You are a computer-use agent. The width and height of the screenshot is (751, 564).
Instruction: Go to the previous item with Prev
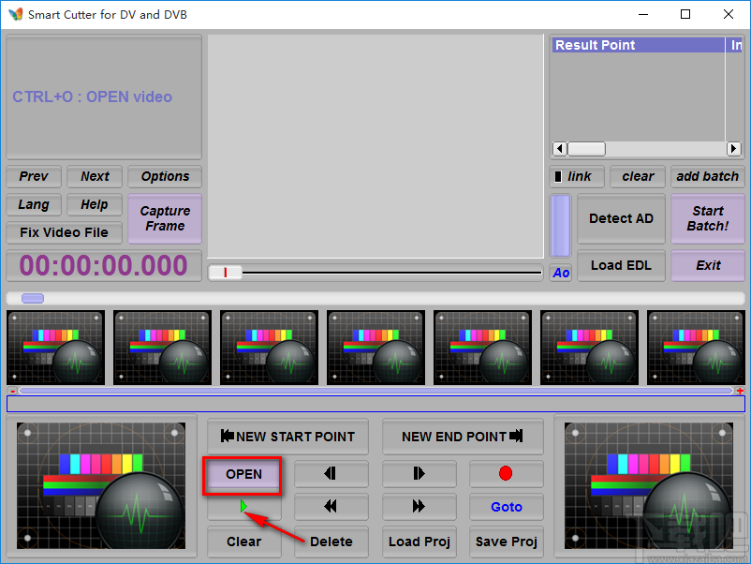coord(34,176)
